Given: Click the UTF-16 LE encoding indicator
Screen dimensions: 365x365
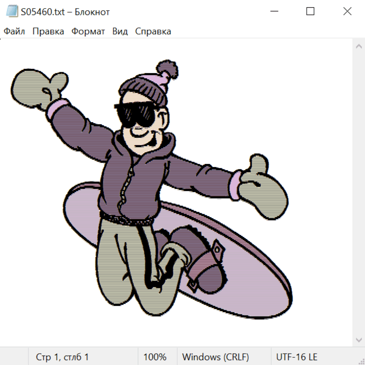Looking at the screenshot, I should click(296, 357).
